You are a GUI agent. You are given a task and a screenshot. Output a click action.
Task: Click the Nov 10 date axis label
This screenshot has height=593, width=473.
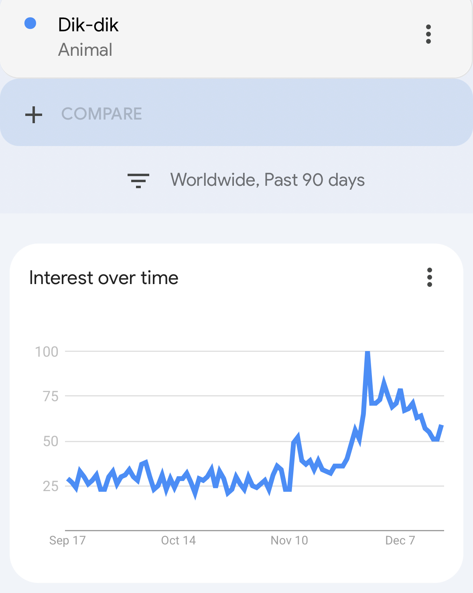(289, 540)
